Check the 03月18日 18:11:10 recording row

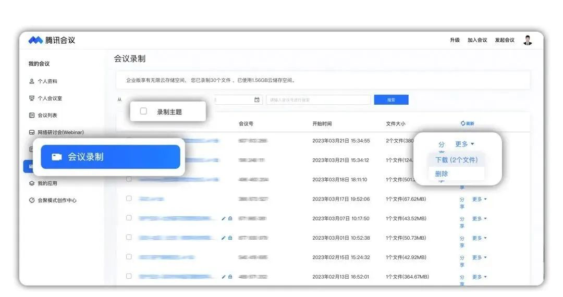pyautogui.click(x=129, y=179)
